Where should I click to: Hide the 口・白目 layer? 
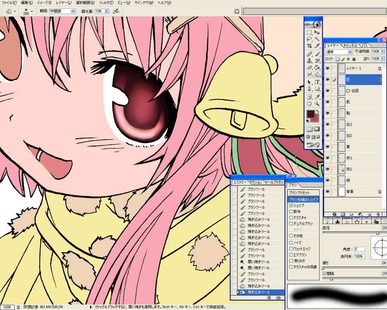[x=328, y=91]
